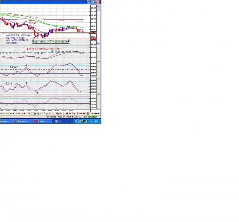
Task: Click the red vertical compress icon after magnifier tools
Action: (64, 114)
